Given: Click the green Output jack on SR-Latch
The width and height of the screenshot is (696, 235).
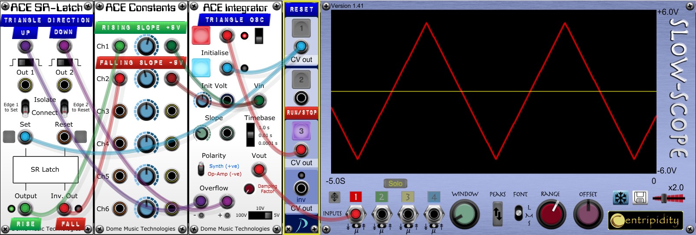Looking at the screenshot, I should tap(25, 209).
